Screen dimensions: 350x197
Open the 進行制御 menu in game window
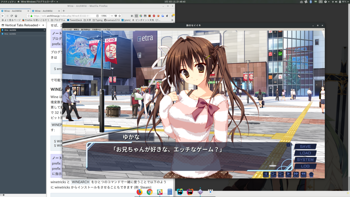click(x=85, y=29)
